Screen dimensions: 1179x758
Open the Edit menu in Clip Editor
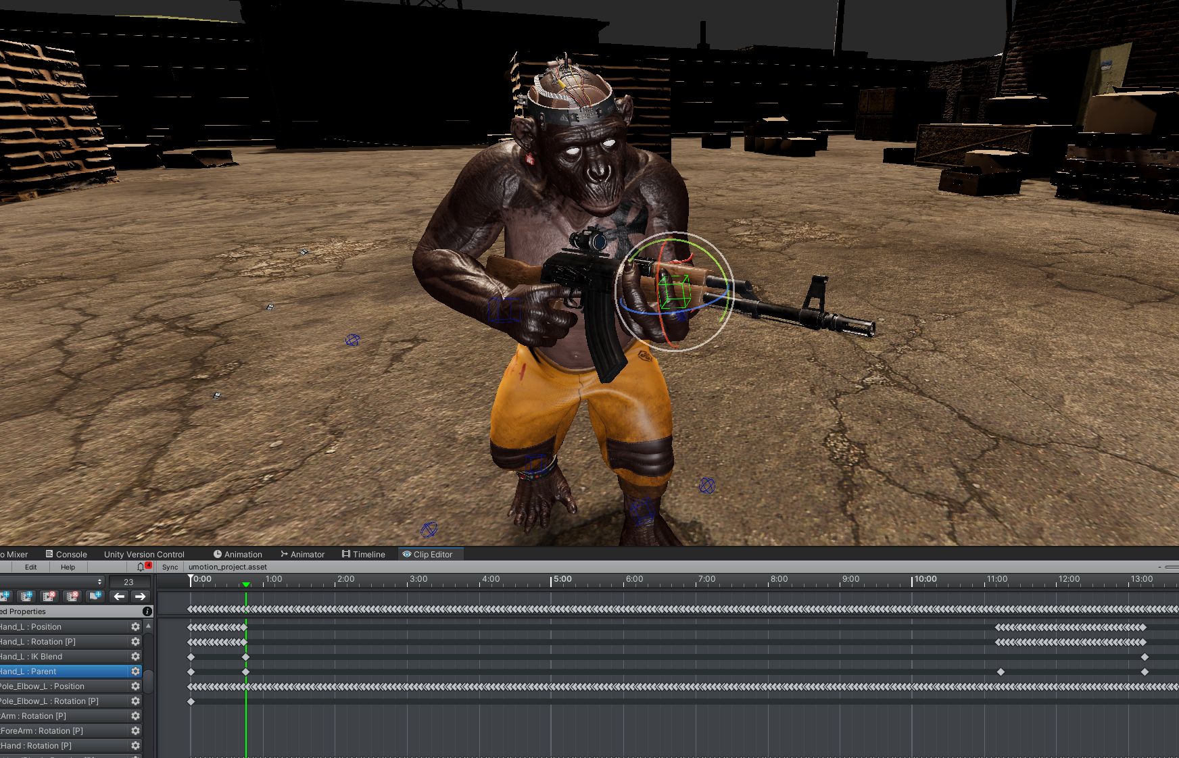click(x=31, y=567)
